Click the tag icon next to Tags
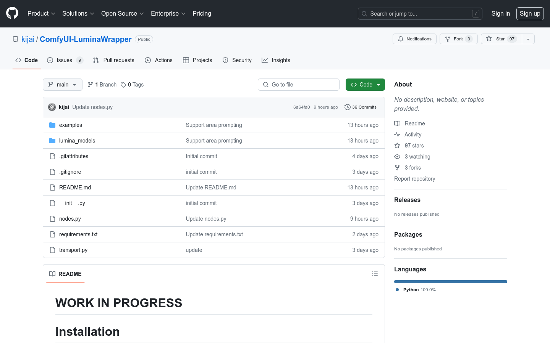The image size is (550, 343). (123, 85)
